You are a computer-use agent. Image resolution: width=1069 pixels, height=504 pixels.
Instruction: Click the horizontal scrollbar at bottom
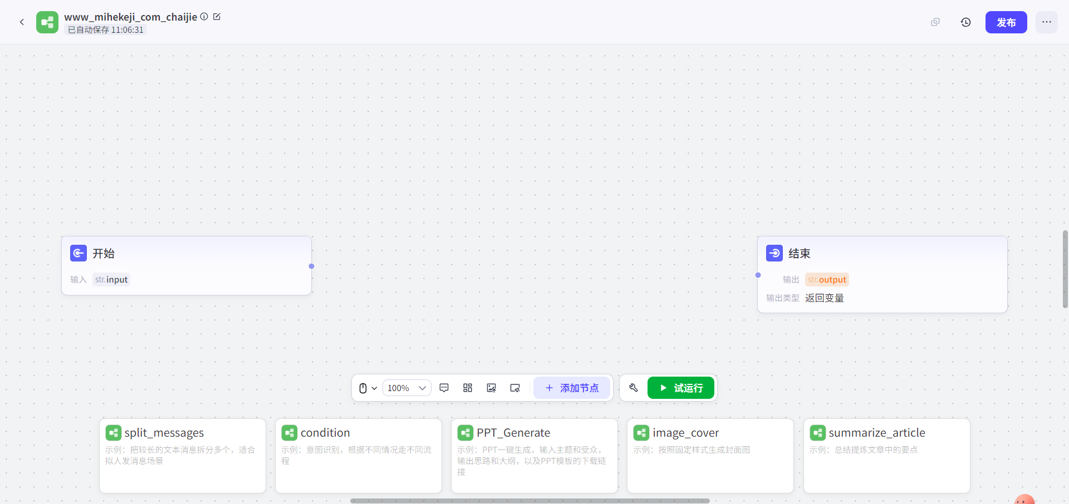tap(529, 501)
